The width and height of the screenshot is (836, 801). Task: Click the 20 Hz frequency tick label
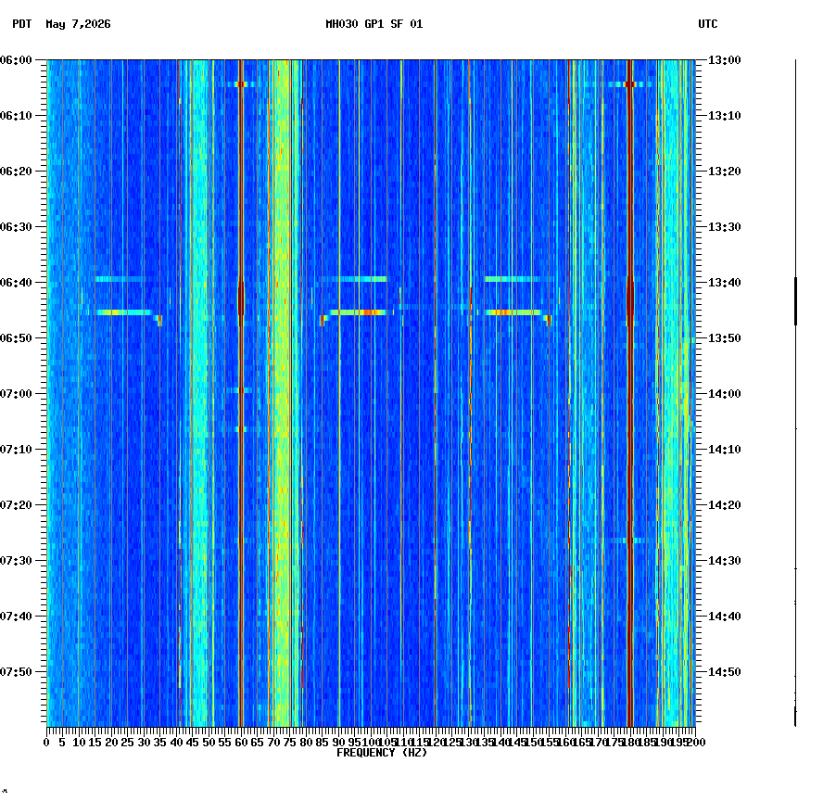tap(111, 743)
